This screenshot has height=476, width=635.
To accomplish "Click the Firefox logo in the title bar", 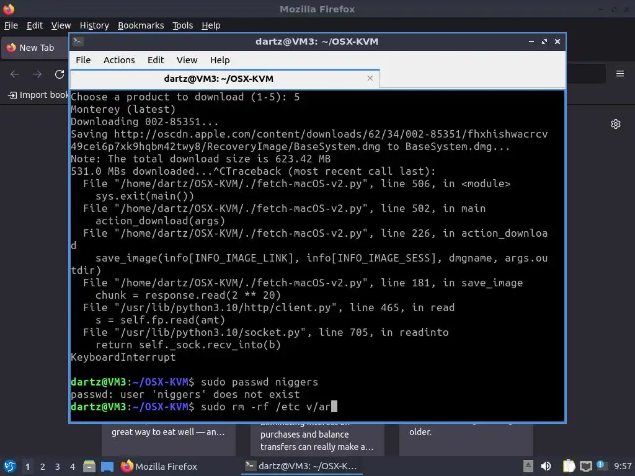I will pyautogui.click(x=9, y=9).
